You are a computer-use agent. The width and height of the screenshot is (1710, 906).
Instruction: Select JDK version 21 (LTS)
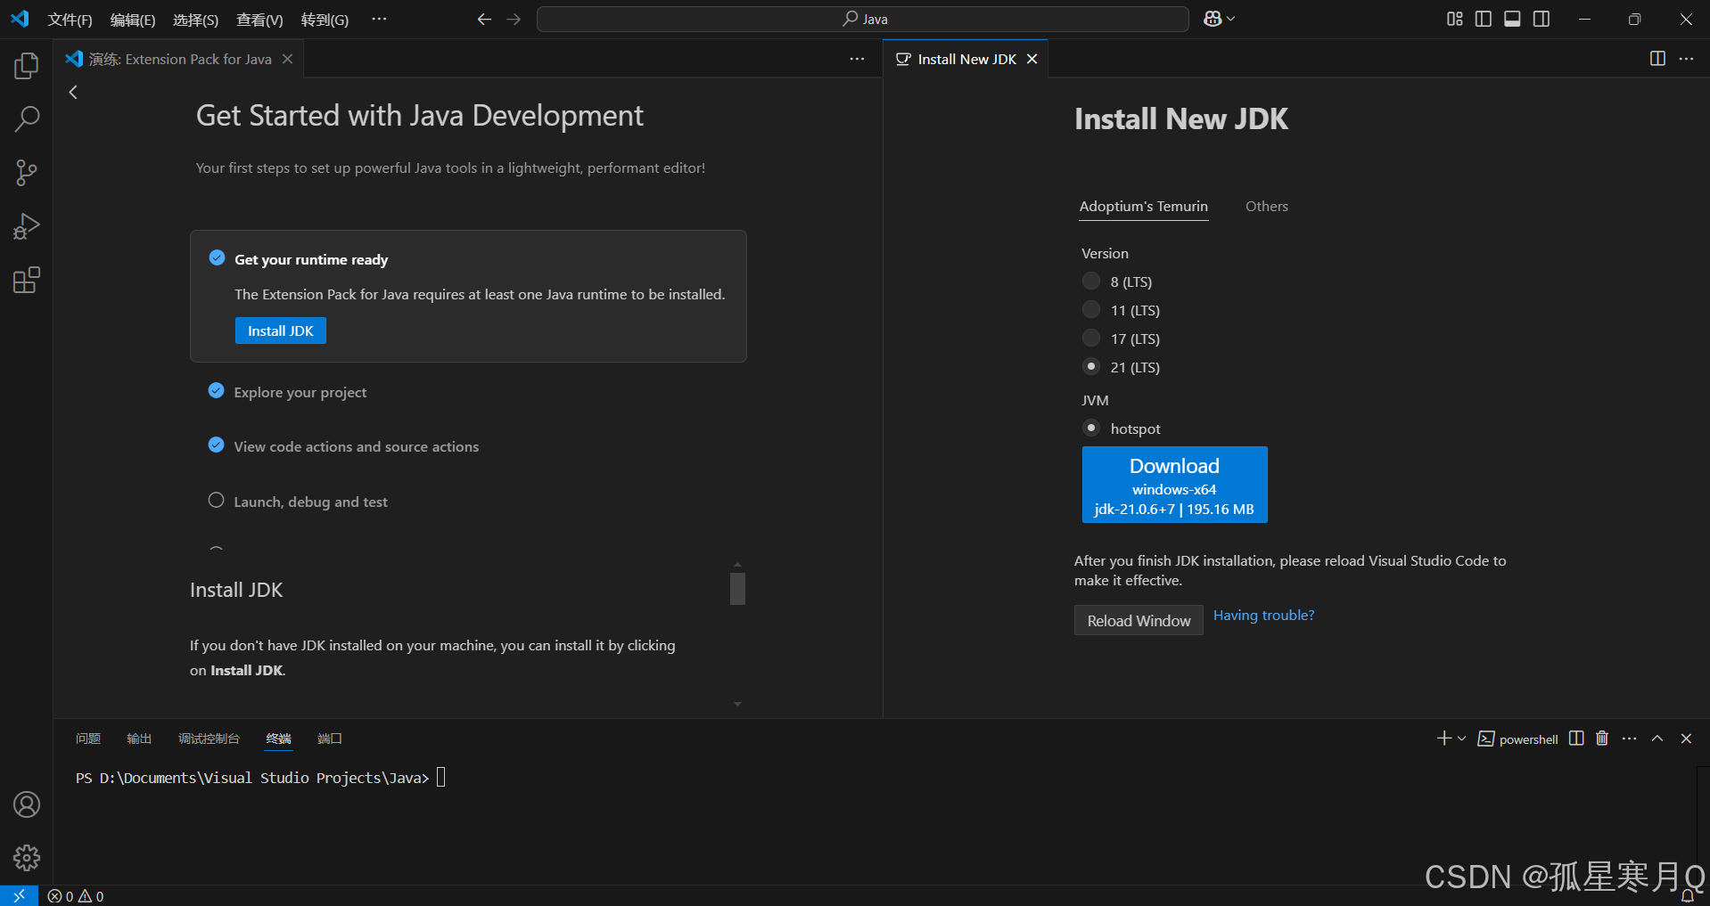[1091, 366]
